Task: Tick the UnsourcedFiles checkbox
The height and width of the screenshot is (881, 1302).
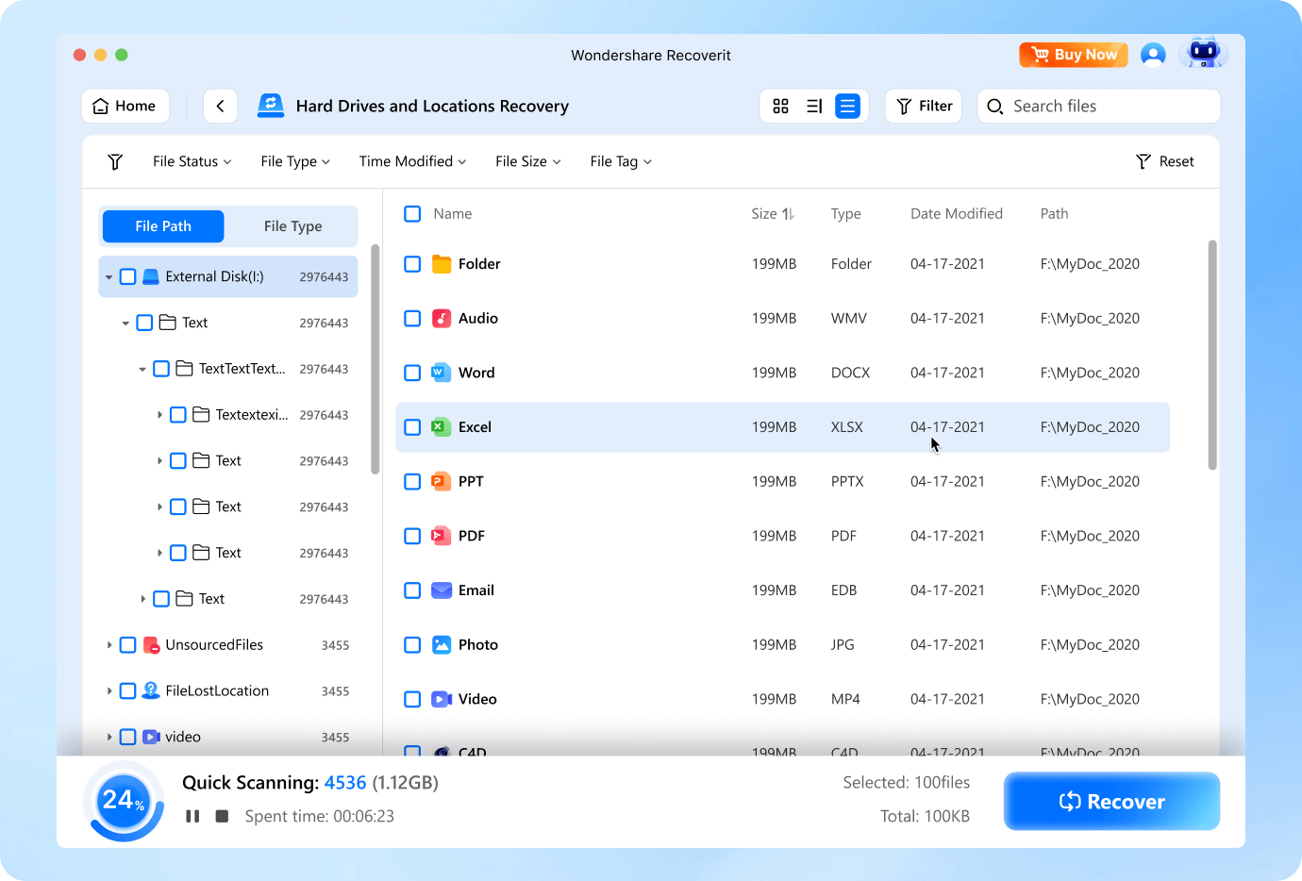Action: pos(128,645)
